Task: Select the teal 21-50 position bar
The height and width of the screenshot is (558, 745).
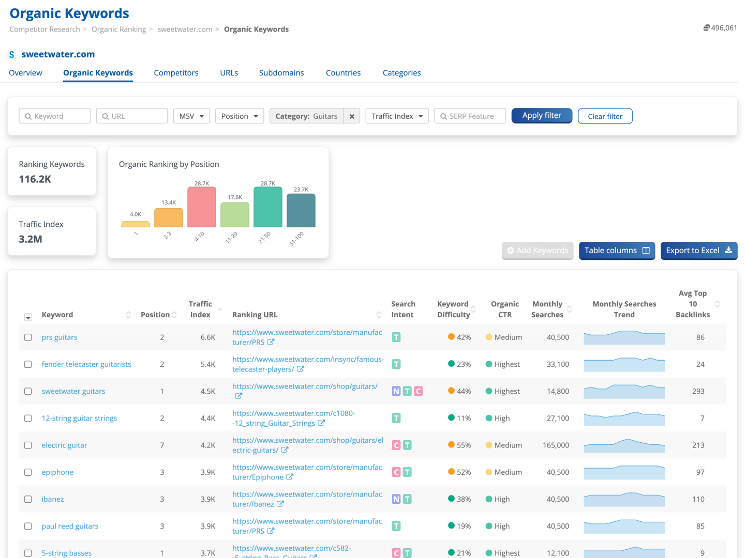Action: 268,207
